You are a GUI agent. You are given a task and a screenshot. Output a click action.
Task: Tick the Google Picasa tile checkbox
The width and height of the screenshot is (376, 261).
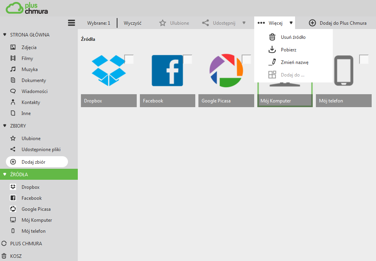pyautogui.click(x=246, y=59)
